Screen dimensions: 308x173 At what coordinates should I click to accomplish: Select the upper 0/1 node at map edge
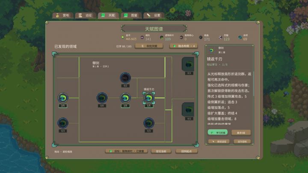coord(188,64)
